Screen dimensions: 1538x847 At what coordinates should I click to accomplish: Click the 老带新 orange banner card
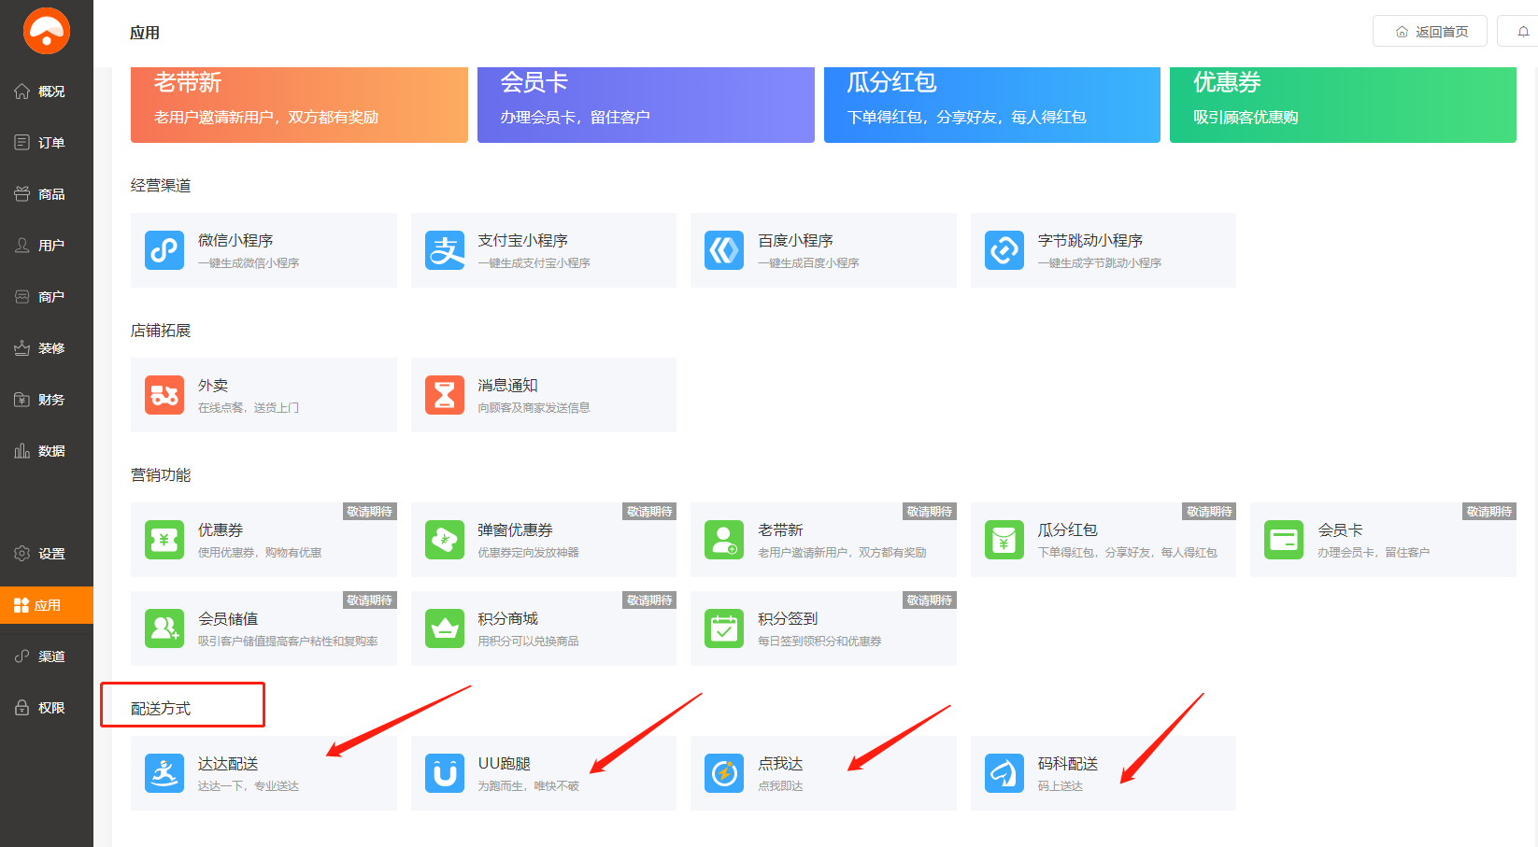tap(299, 105)
